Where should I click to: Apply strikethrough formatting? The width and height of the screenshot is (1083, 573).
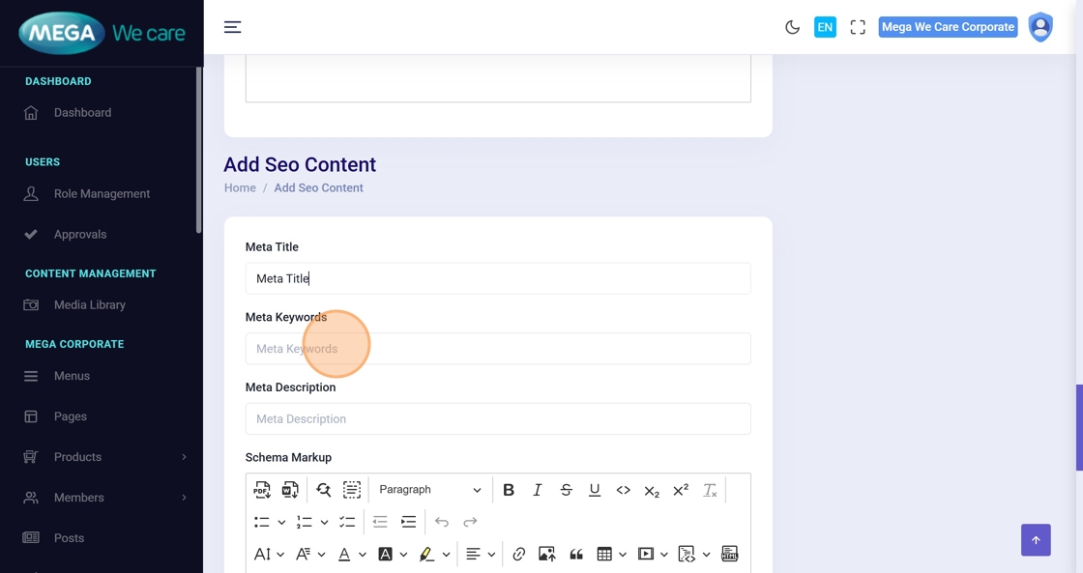[x=566, y=490]
